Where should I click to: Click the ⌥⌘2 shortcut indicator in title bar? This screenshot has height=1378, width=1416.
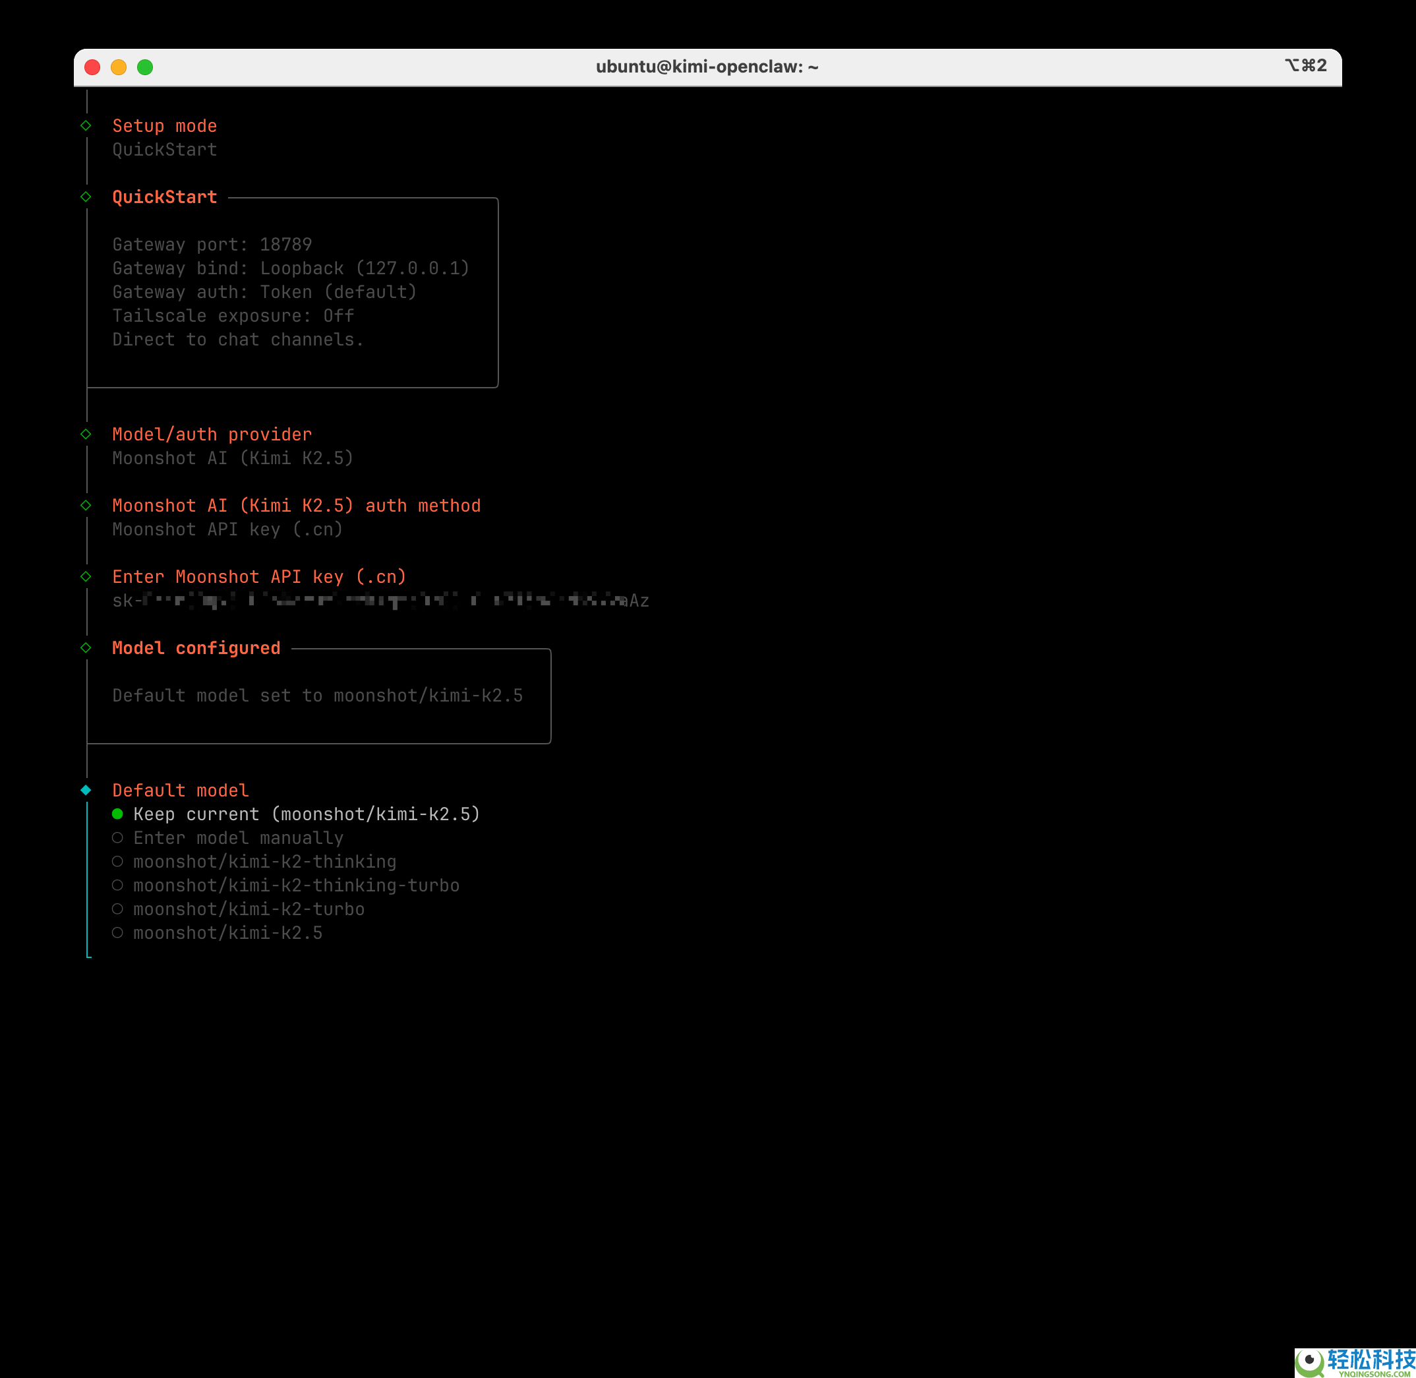(x=1305, y=66)
